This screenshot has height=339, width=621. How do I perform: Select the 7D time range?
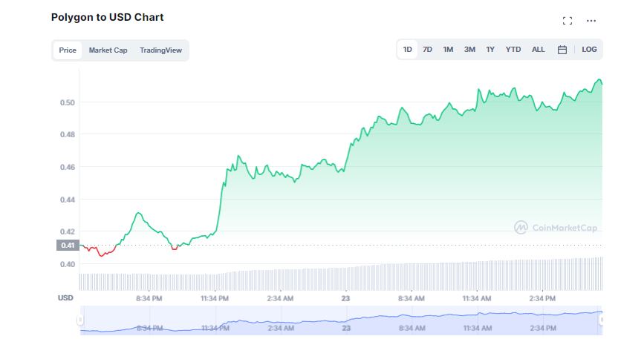[x=427, y=50]
